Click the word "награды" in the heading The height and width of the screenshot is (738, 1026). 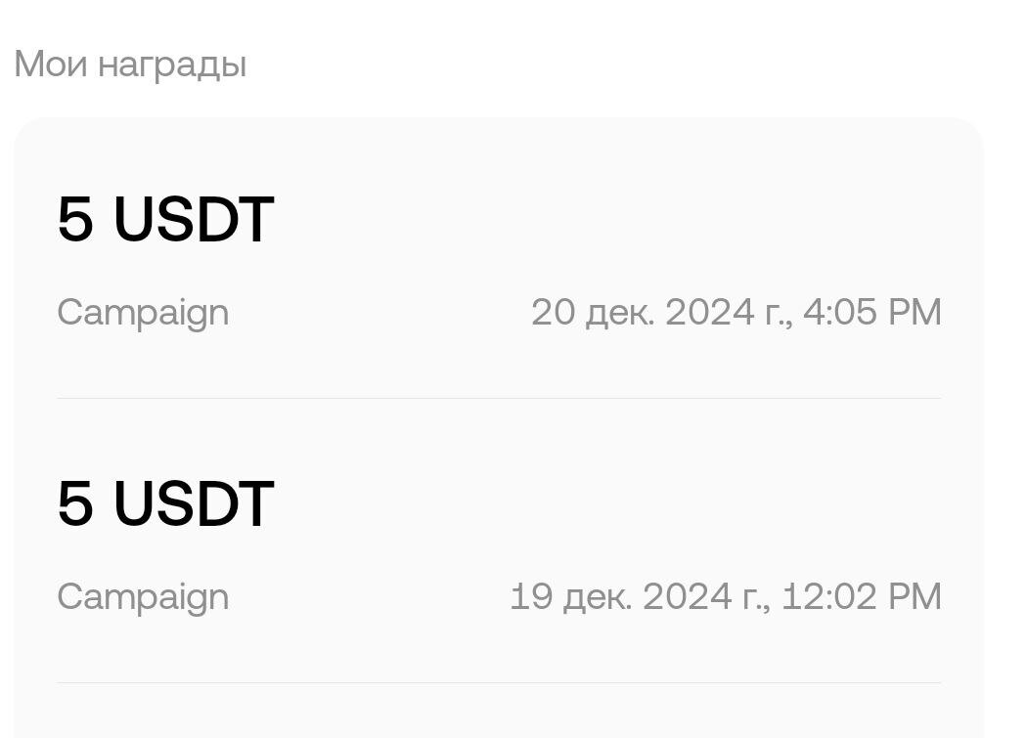172,66
